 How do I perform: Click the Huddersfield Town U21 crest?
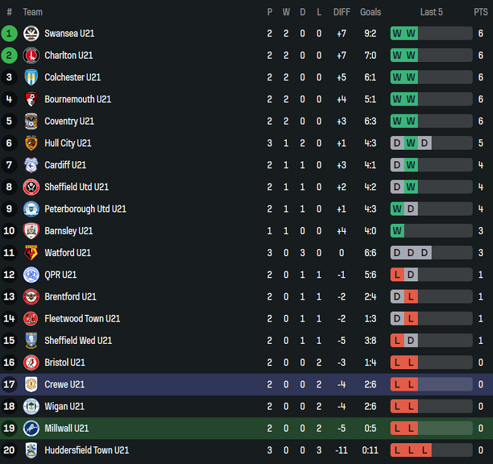tap(31, 450)
